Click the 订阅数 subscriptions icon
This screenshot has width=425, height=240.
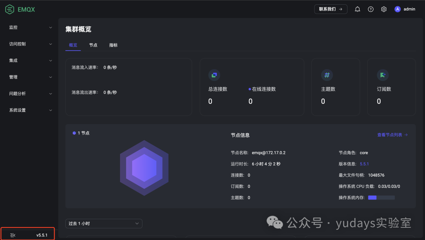click(383, 75)
